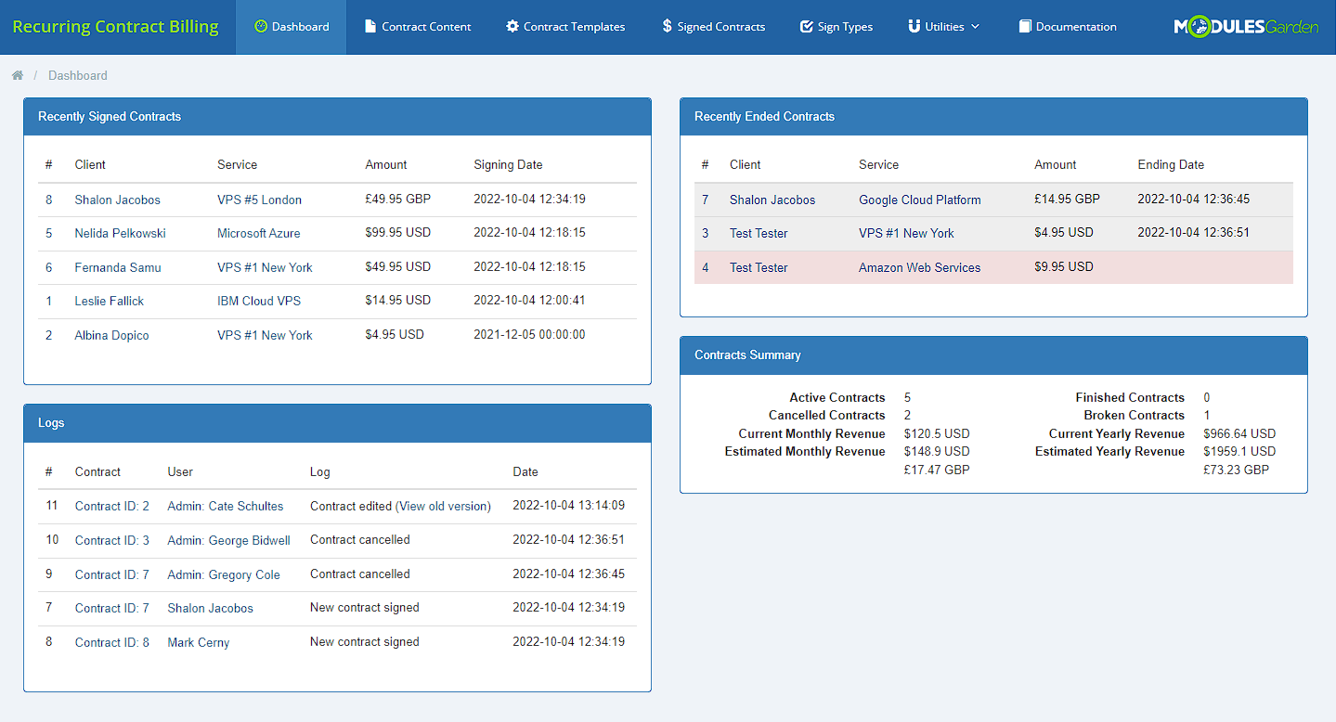
Task: Click the home icon in breadcrumb
Action: coord(18,75)
